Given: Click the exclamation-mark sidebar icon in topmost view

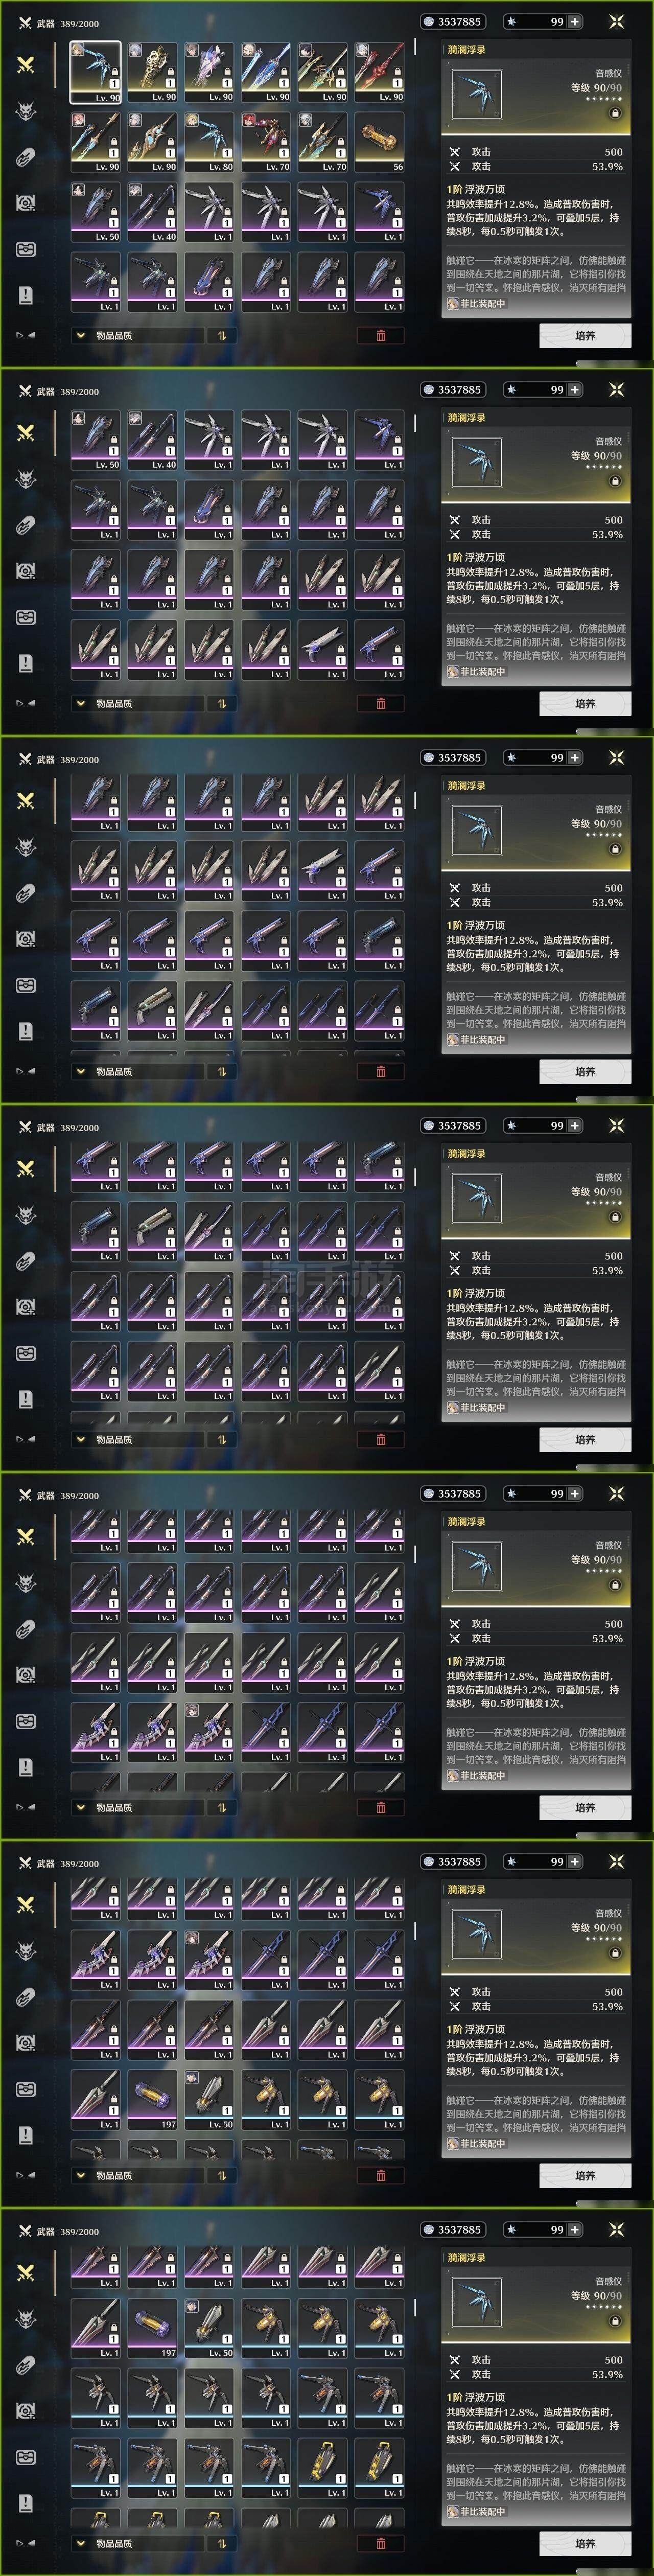Looking at the screenshot, I should [26, 295].
